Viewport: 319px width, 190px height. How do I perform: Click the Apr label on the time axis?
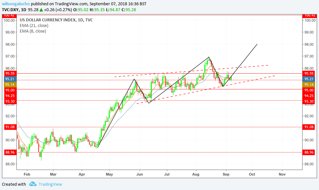[82, 174]
